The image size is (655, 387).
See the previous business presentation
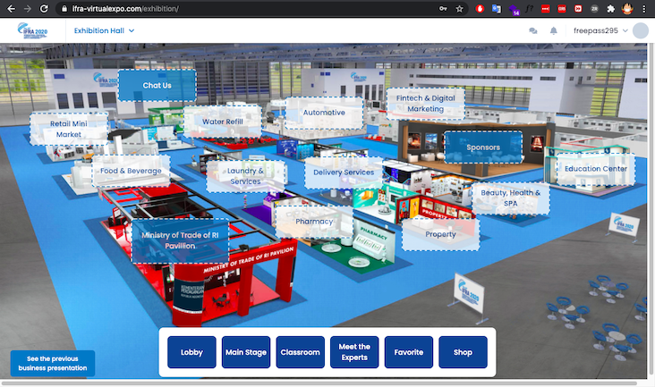(53, 364)
